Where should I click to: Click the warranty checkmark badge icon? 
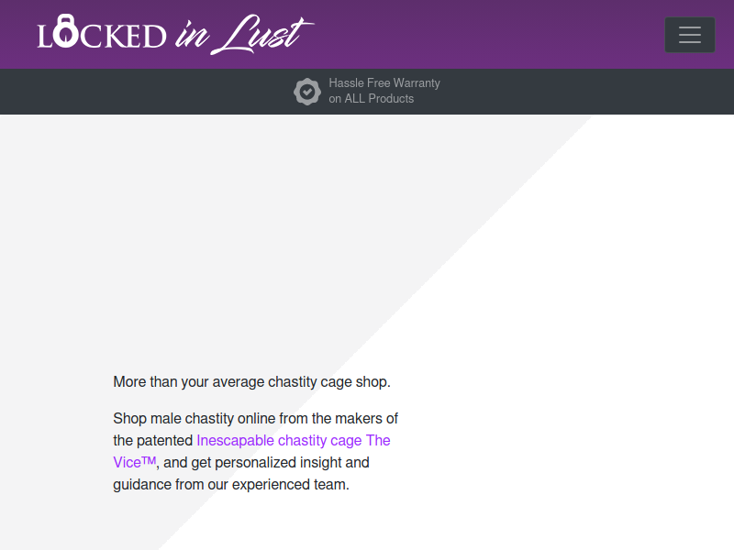(x=307, y=91)
